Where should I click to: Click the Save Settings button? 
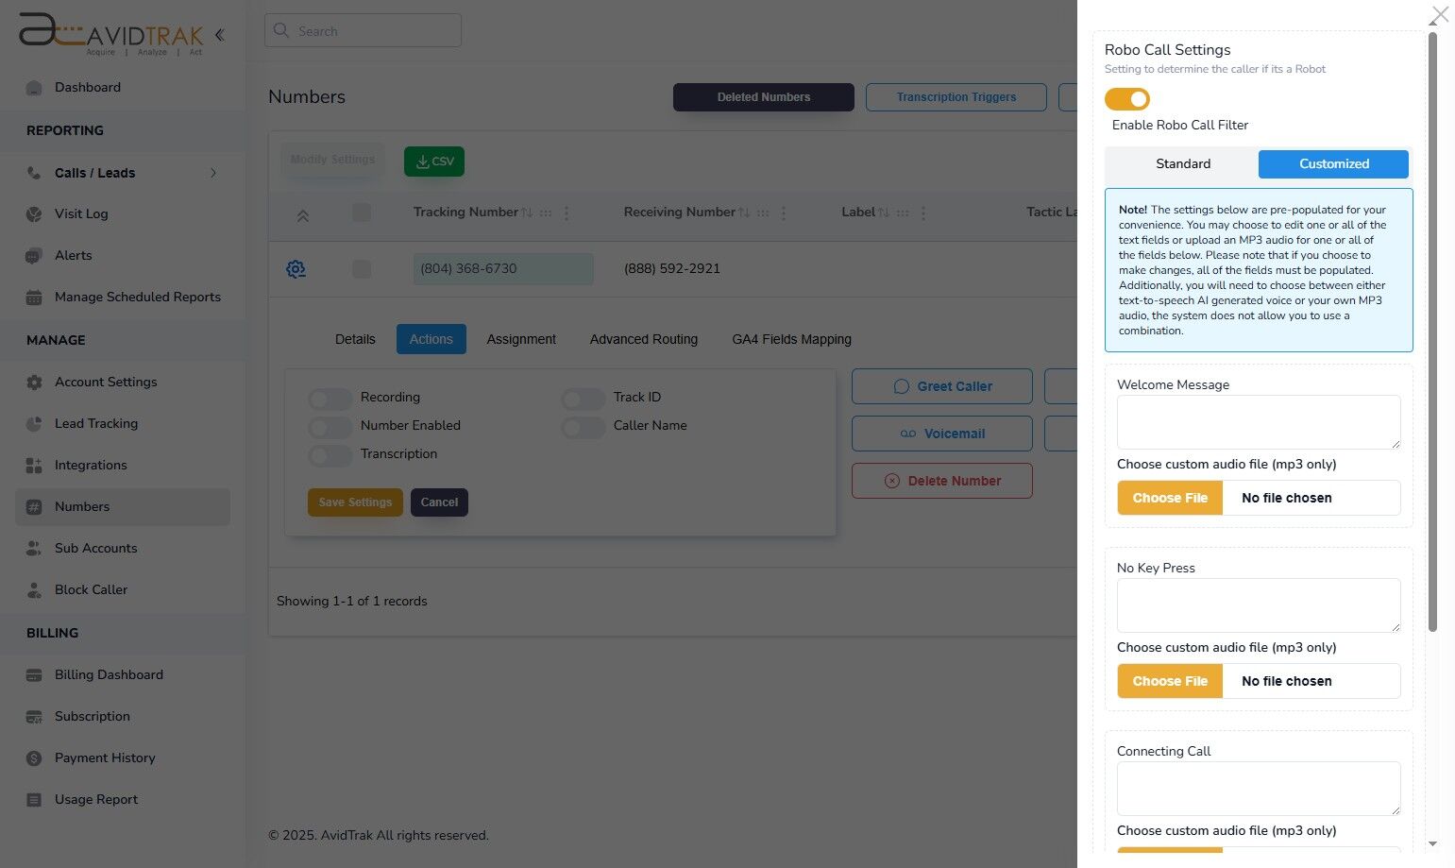click(355, 502)
